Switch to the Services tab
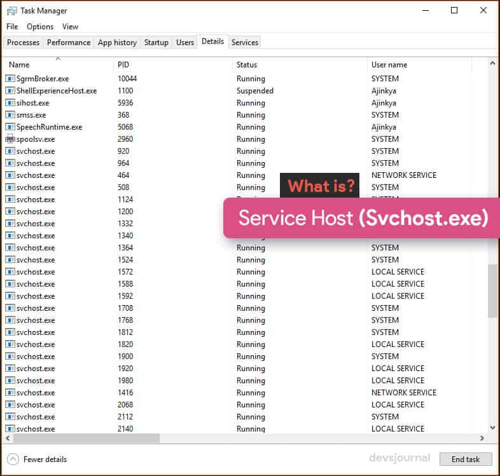 (x=245, y=43)
